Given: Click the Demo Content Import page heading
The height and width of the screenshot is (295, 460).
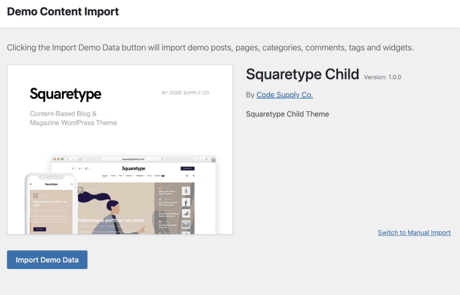Looking at the screenshot, I should pyautogui.click(x=63, y=12).
